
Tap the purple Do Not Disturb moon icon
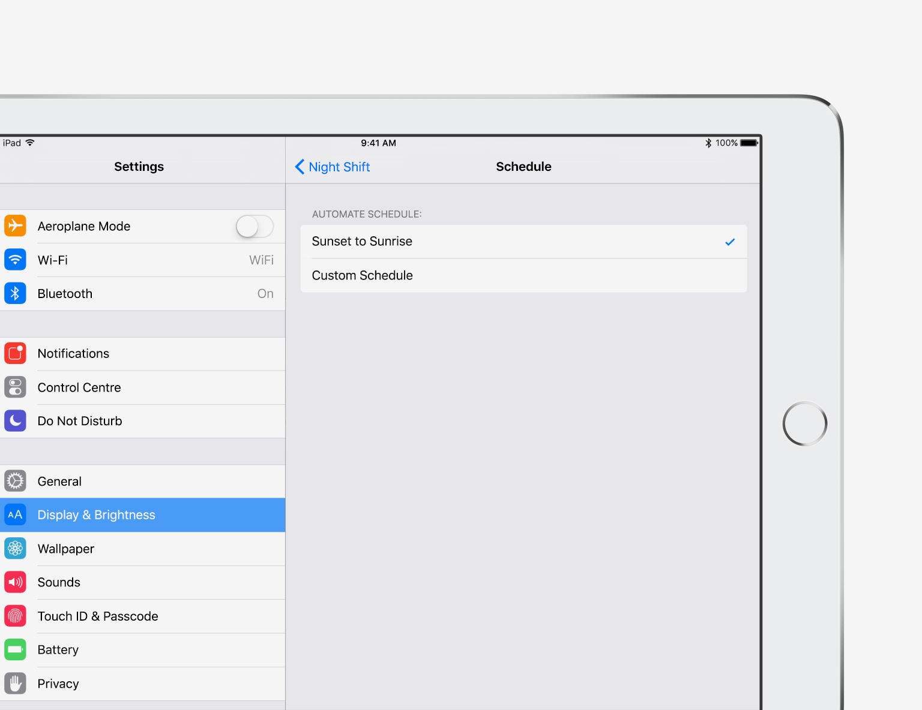click(x=15, y=421)
